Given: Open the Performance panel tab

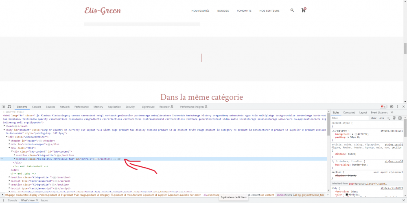Looking at the screenshot, I should click(x=81, y=107).
